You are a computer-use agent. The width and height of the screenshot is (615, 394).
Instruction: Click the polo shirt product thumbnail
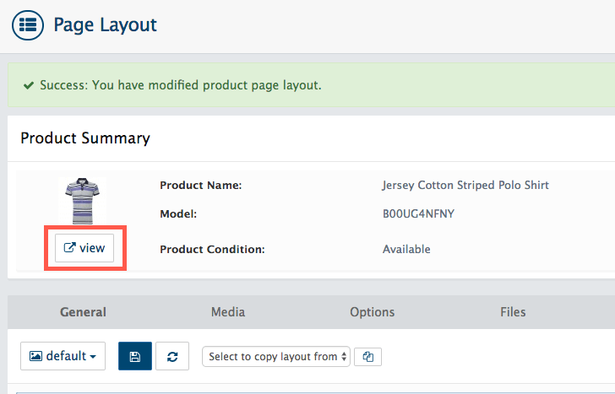(83, 201)
